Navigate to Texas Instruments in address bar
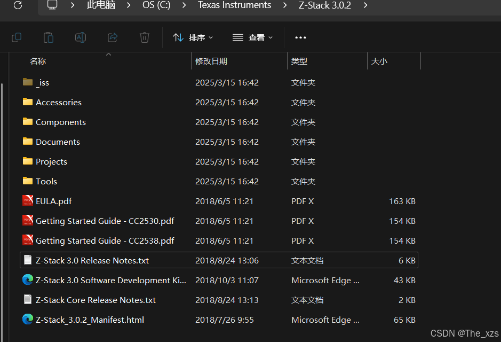Image resolution: width=501 pixels, height=342 pixels. click(235, 5)
